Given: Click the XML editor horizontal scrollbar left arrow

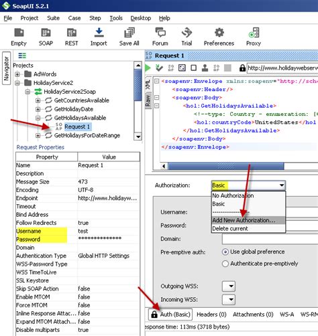Looking at the screenshot, I should pyautogui.click(x=164, y=166).
